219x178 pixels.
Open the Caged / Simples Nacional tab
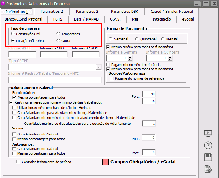(x=172, y=12)
